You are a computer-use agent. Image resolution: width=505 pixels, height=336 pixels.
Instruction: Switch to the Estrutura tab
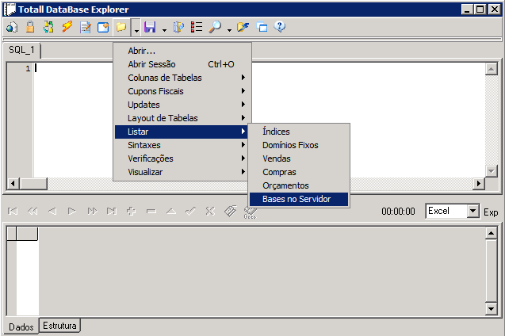coord(60,326)
